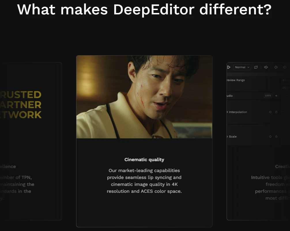The height and width of the screenshot is (231, 290).
Task: Click the Cinematic quality description text
Action: (x=144, y=181)
